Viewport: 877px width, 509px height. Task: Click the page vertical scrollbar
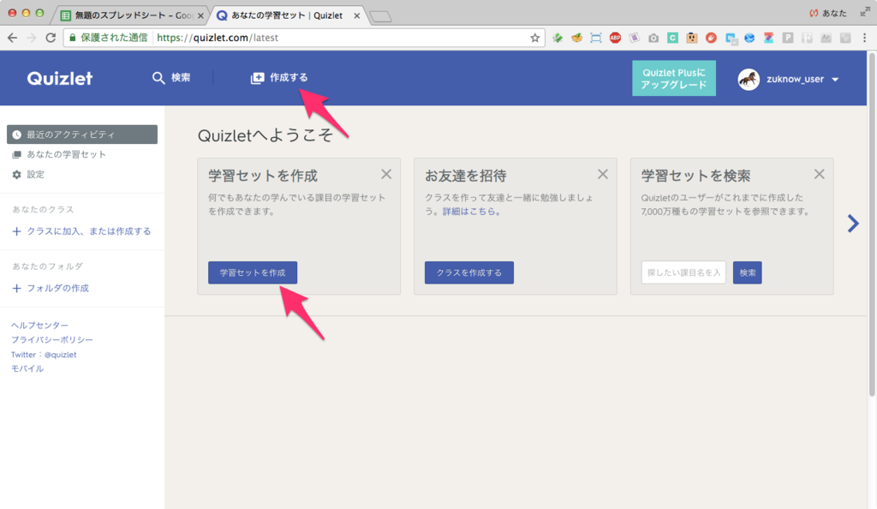(x=871, y=224)
